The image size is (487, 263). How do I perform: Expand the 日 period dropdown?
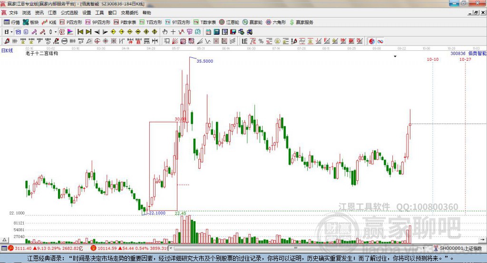[11, 32]
